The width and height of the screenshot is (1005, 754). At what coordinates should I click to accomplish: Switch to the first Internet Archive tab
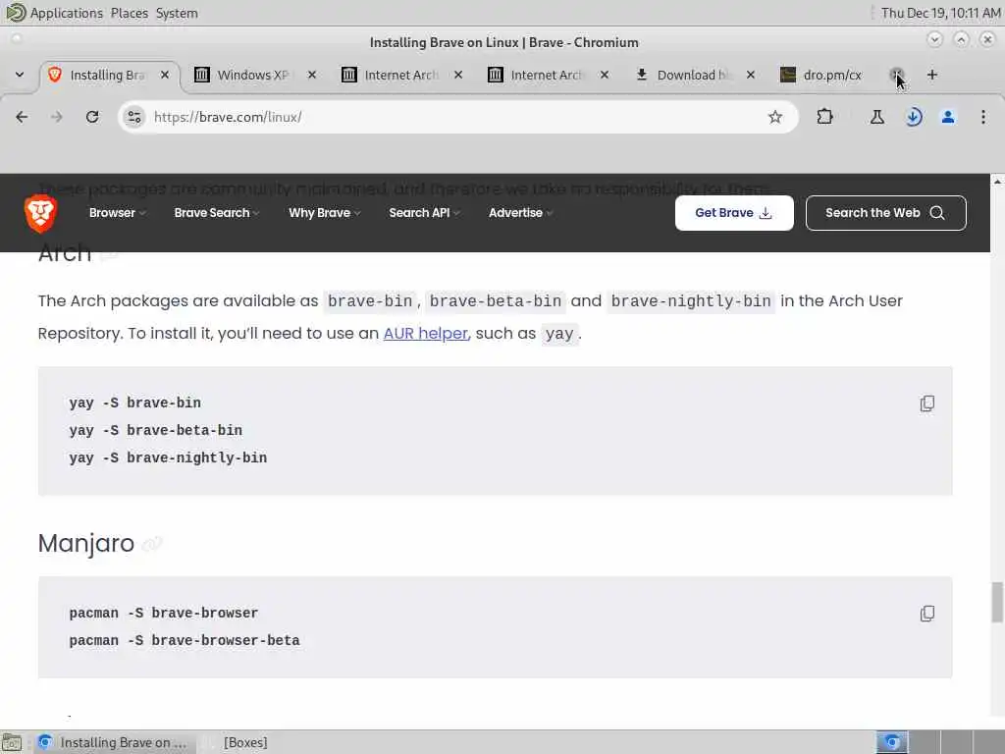(x=401, y=75)
